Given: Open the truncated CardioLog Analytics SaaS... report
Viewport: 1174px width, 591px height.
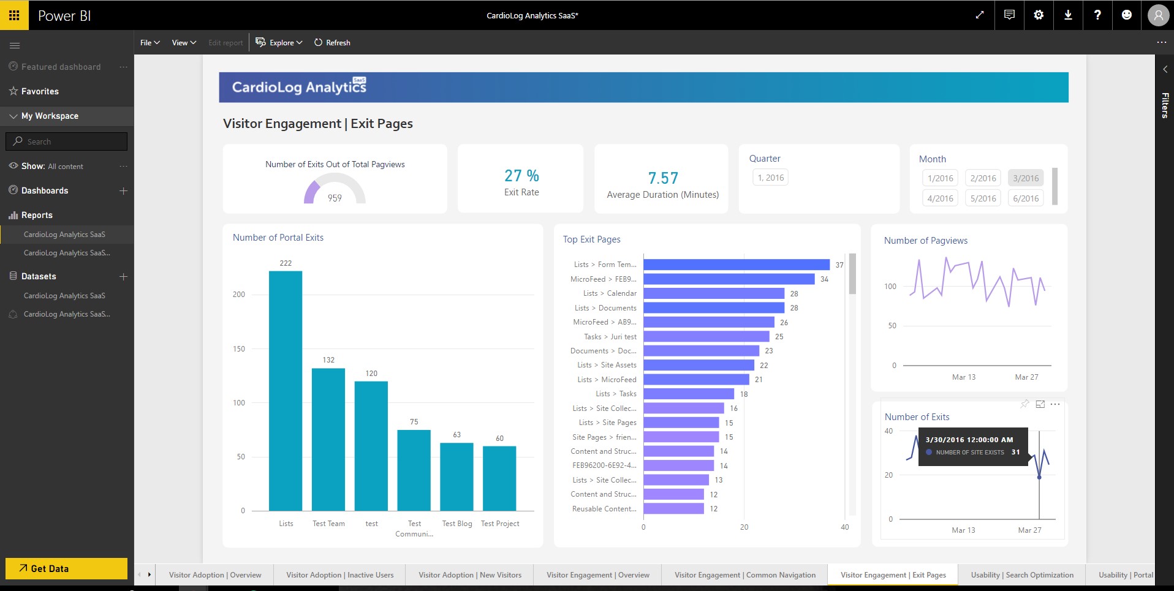Looking at the screenshot, I should point(67,253).
